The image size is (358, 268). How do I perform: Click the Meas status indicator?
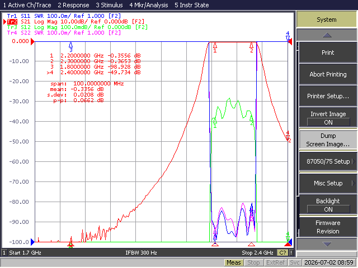point(233,262)
